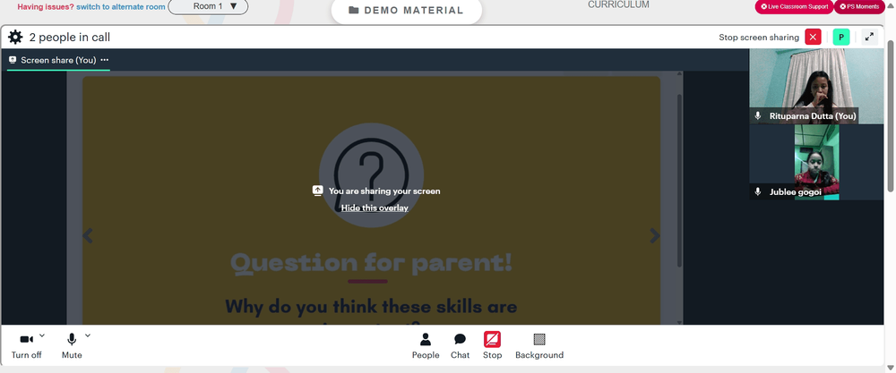Expand camera device options chevron
This screenshot has width=896, height=373.
pyautogui.click(x=42, y=335)
